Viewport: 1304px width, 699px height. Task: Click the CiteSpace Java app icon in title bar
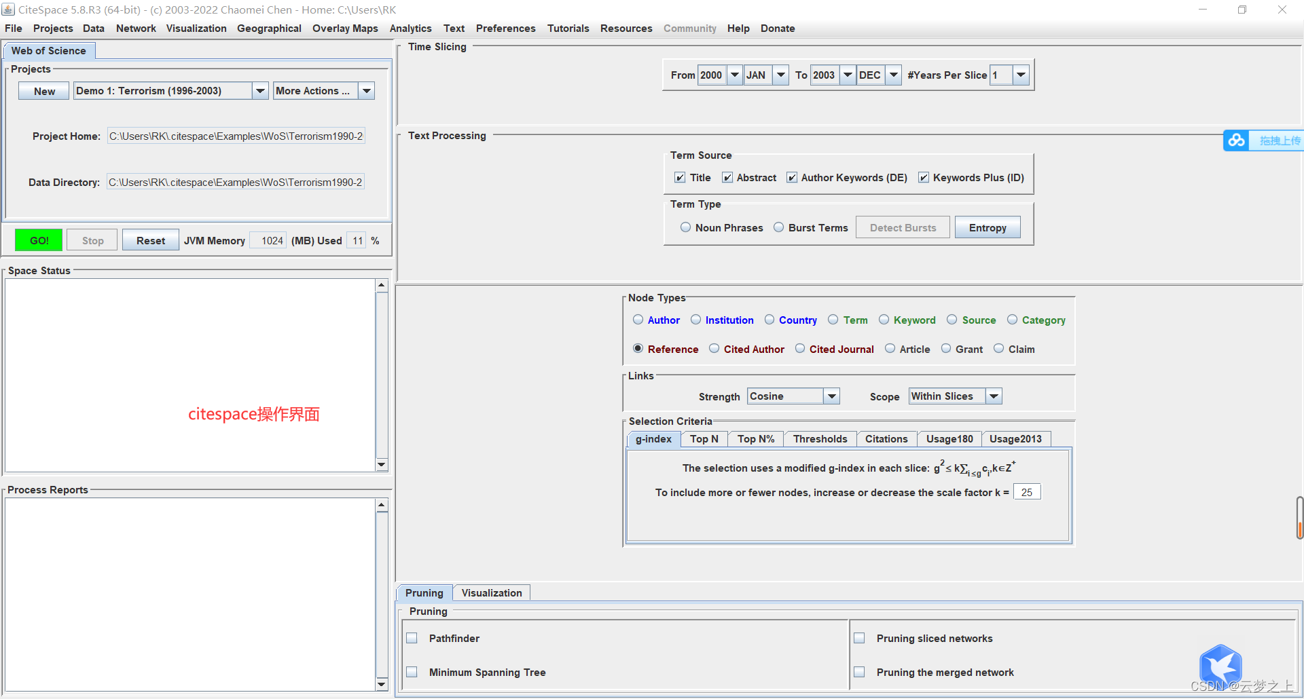pyautogui.click(x=8, y=10)
